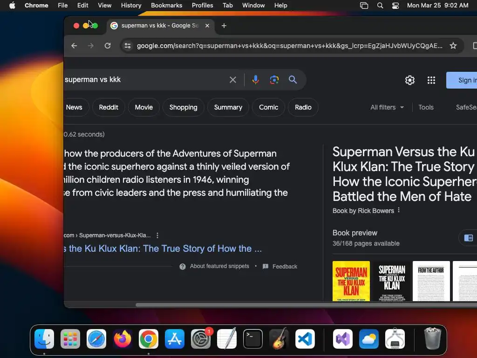Open macOS Control Center in menu bar

395,6
